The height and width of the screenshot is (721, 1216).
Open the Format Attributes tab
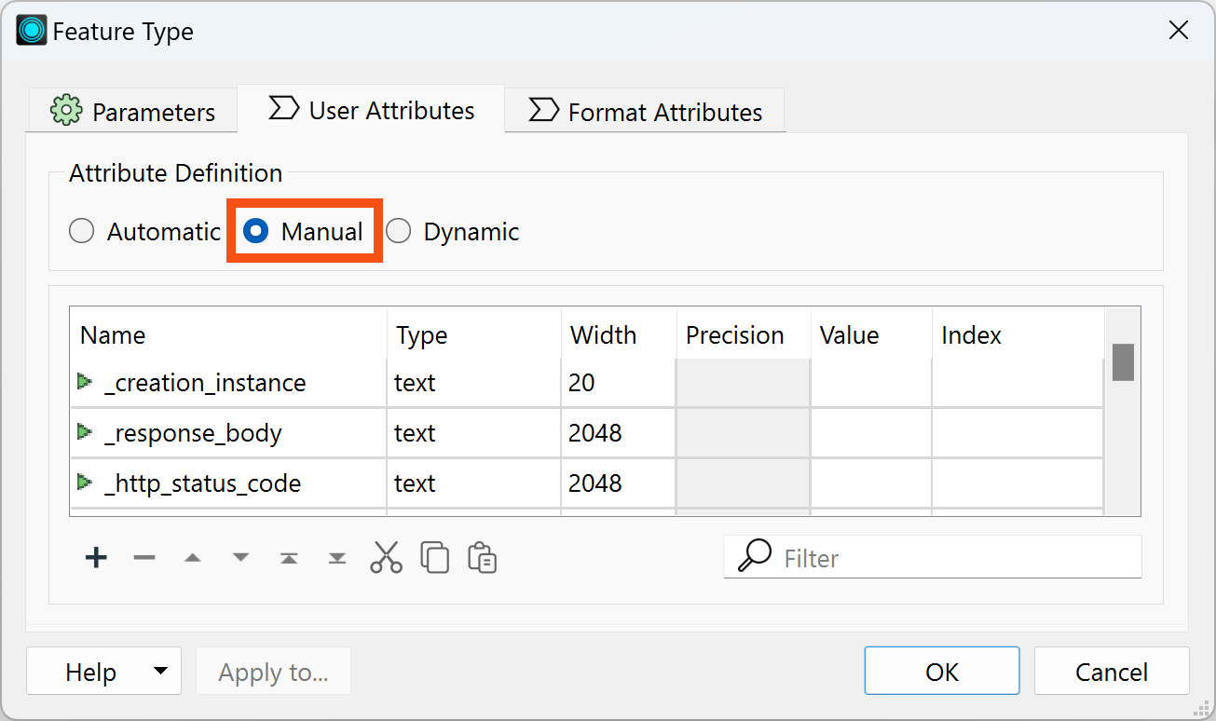(645, 112)
